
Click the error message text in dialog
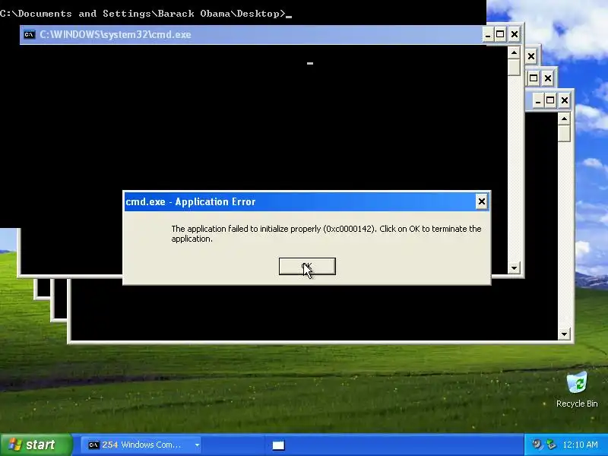coord(326,234)
